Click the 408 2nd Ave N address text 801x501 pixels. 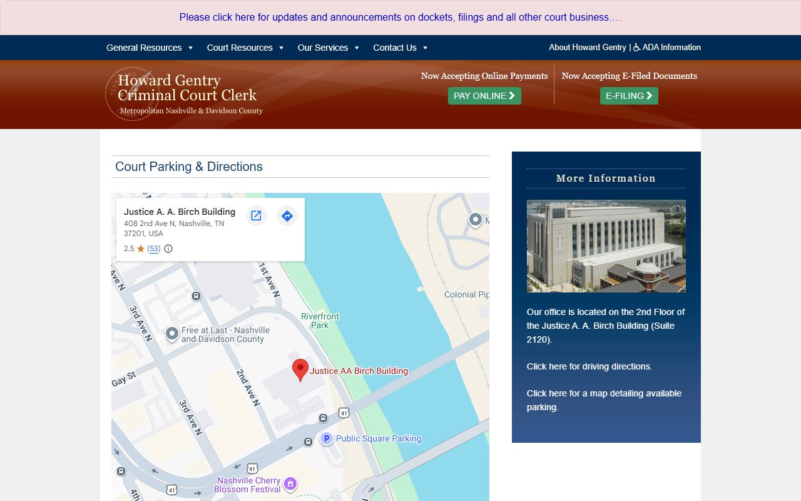pos(174,229)
